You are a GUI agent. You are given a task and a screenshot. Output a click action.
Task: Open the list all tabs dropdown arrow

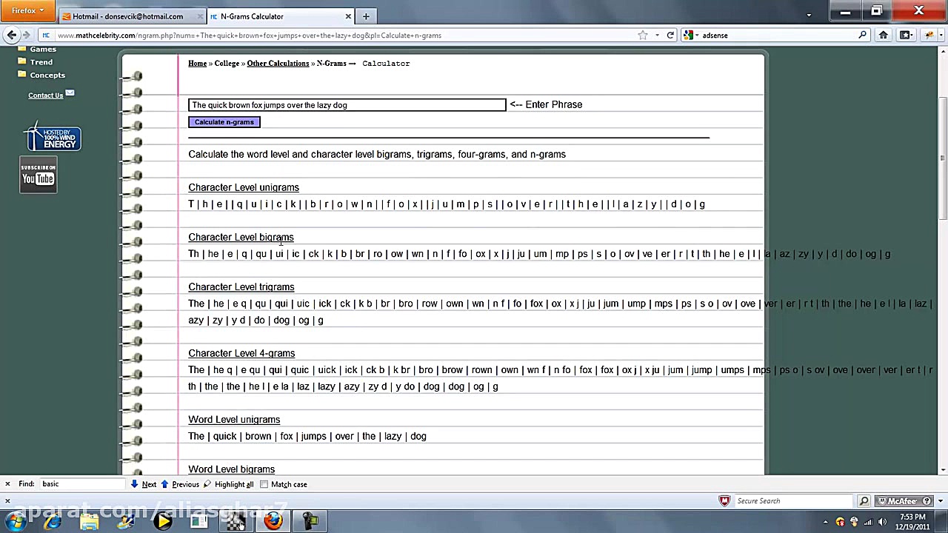[x=809, y=15]
